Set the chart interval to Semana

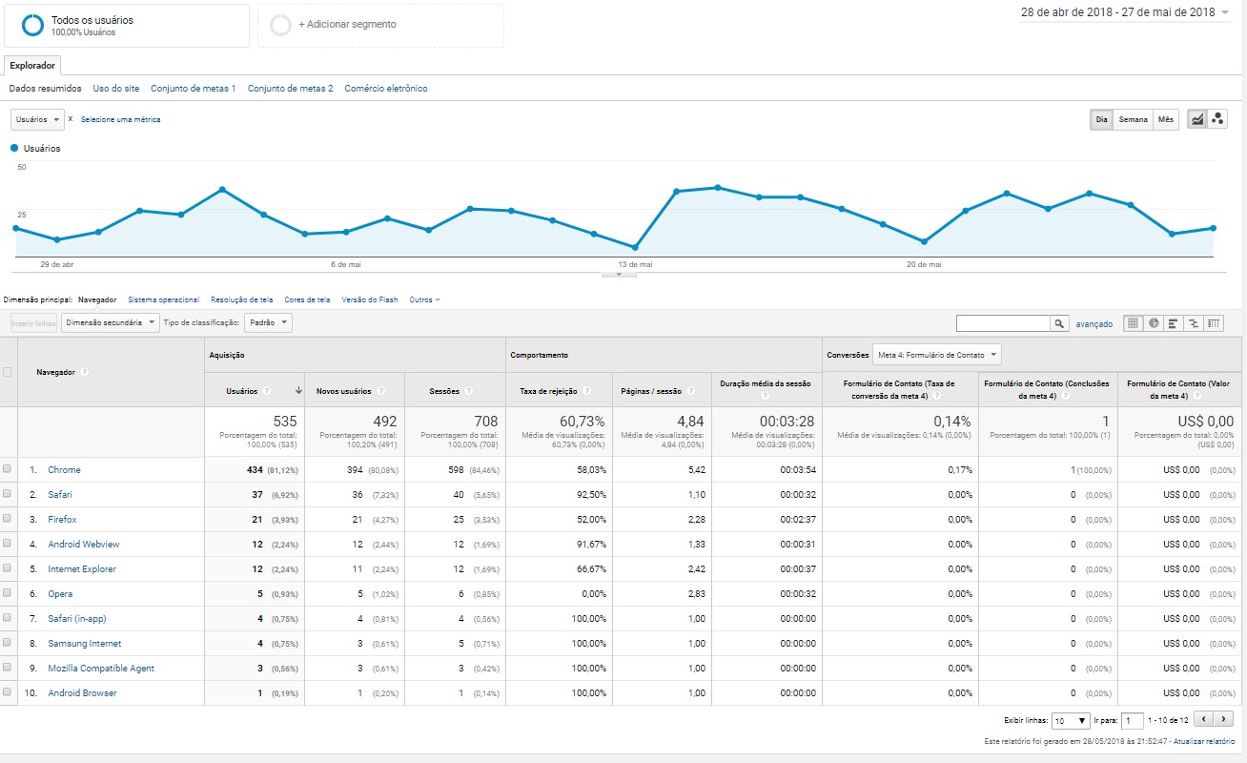(1133, 119)
